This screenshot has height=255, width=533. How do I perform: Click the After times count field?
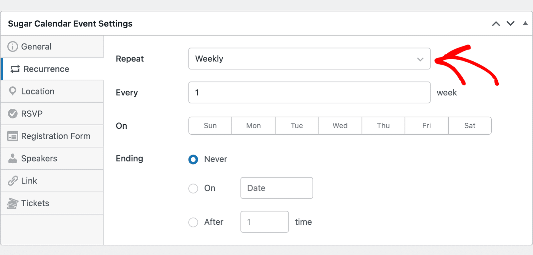(265, 222)
